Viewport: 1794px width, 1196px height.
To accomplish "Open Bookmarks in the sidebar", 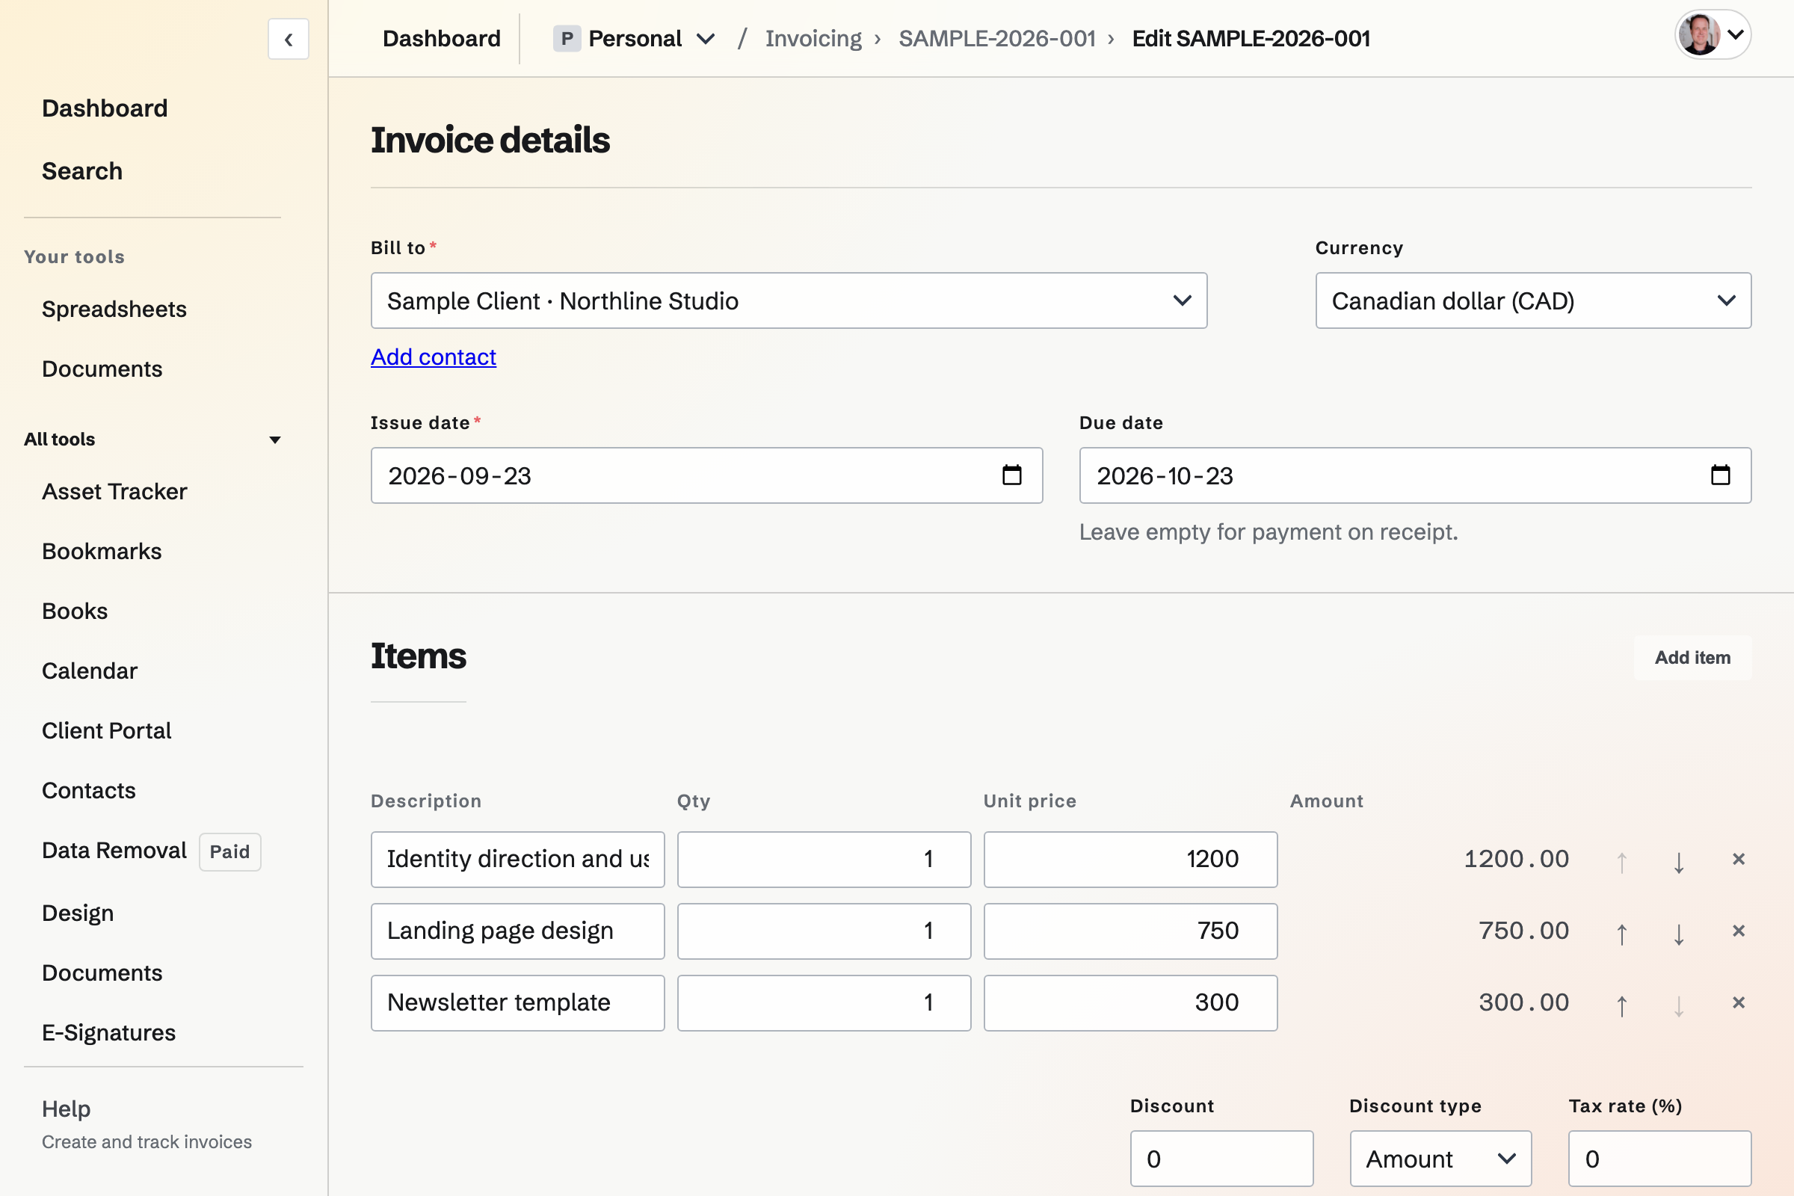I will pyautogui.click(x=102, y=552).
